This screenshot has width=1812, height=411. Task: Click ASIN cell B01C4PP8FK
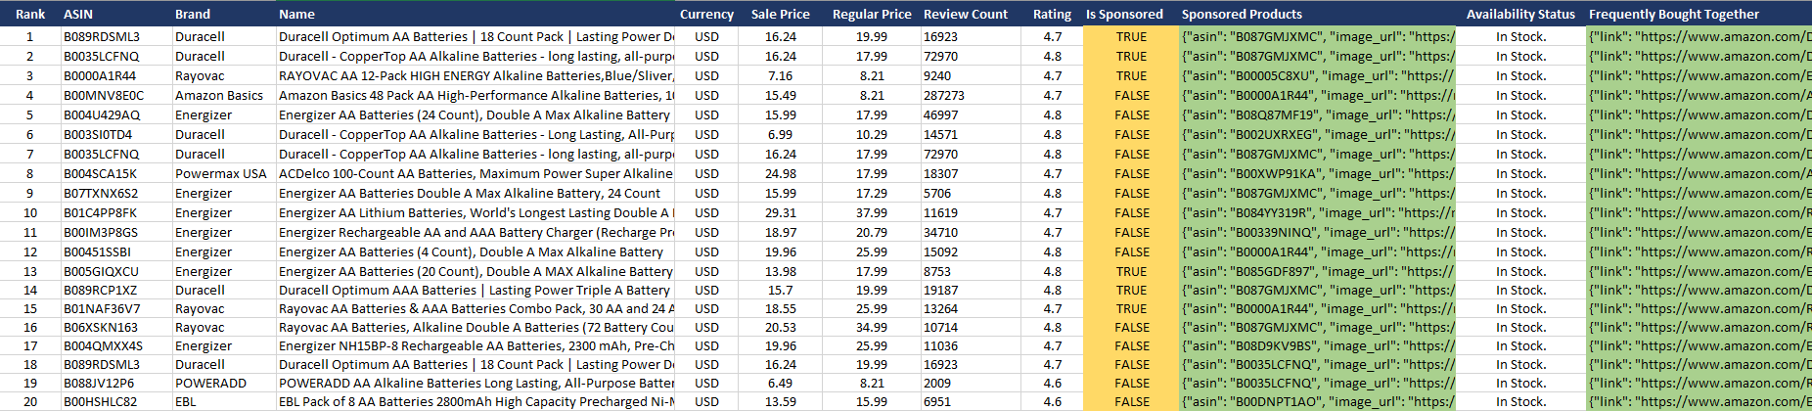click(115, 212)
